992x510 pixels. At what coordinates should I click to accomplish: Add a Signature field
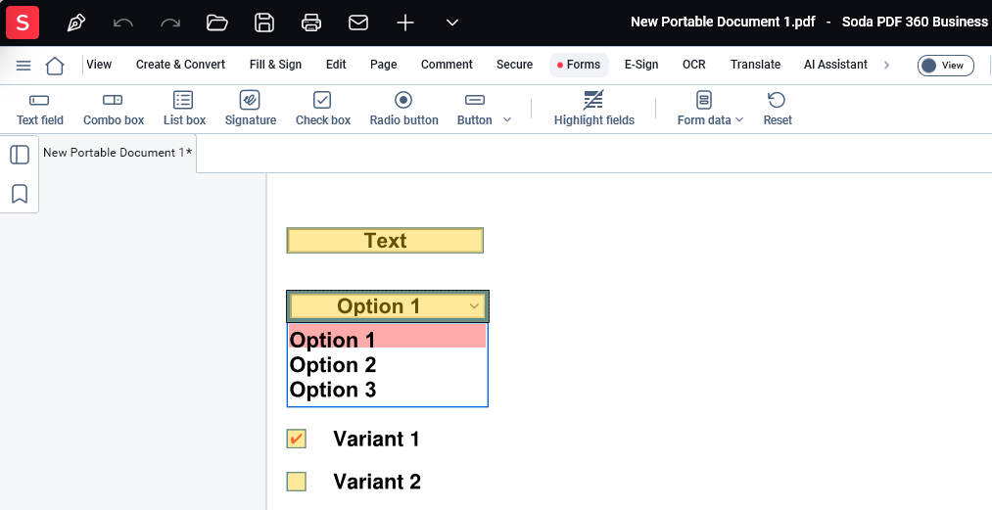pyautogui.click(x=251, y=109)
